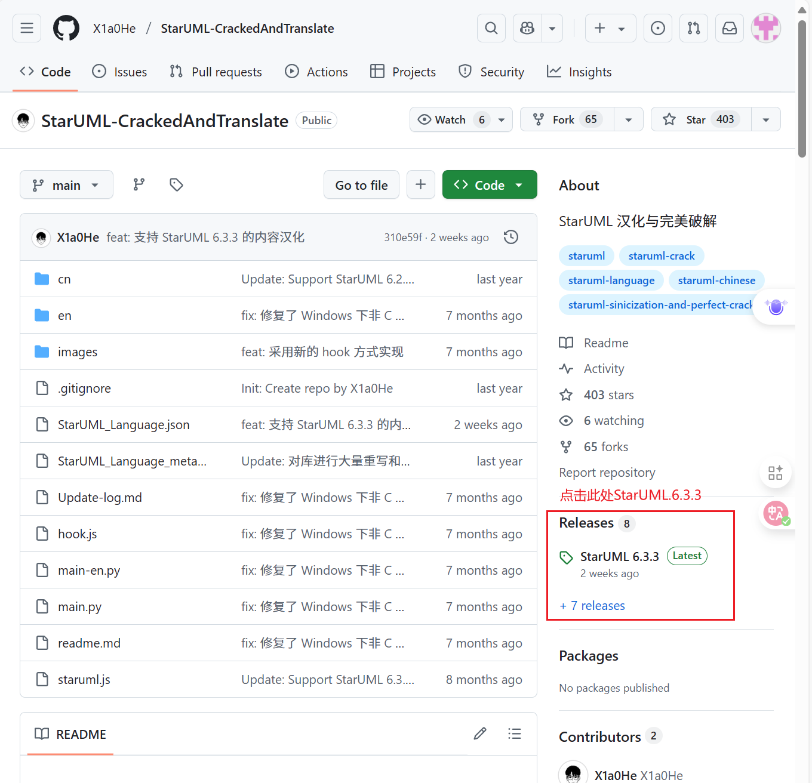Open the Security tab

[491, 72]
